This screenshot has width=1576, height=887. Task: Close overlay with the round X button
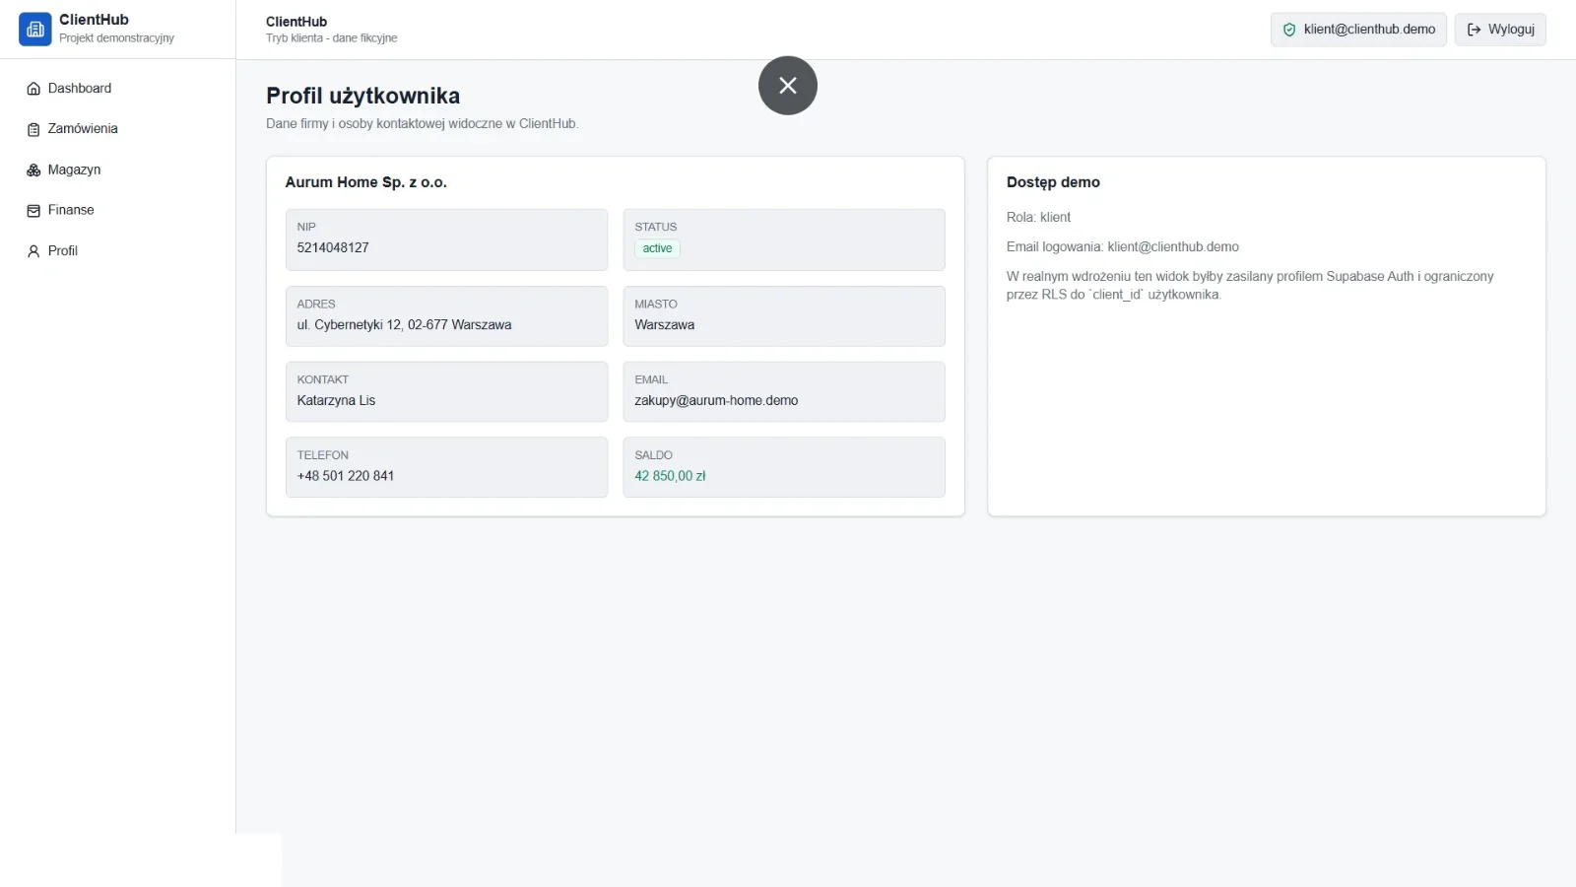(x=788, y=86)
